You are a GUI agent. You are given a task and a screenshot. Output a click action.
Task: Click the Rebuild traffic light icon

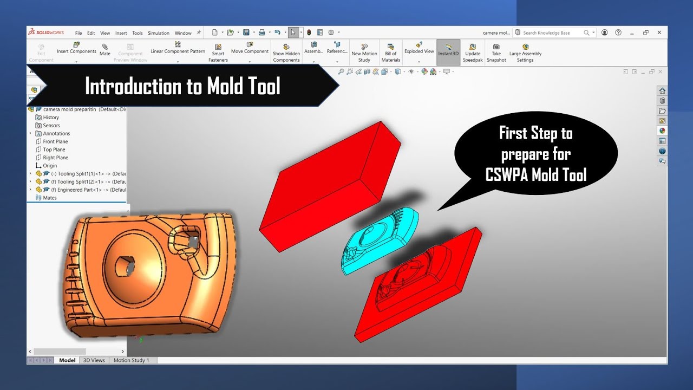point(309,32)
